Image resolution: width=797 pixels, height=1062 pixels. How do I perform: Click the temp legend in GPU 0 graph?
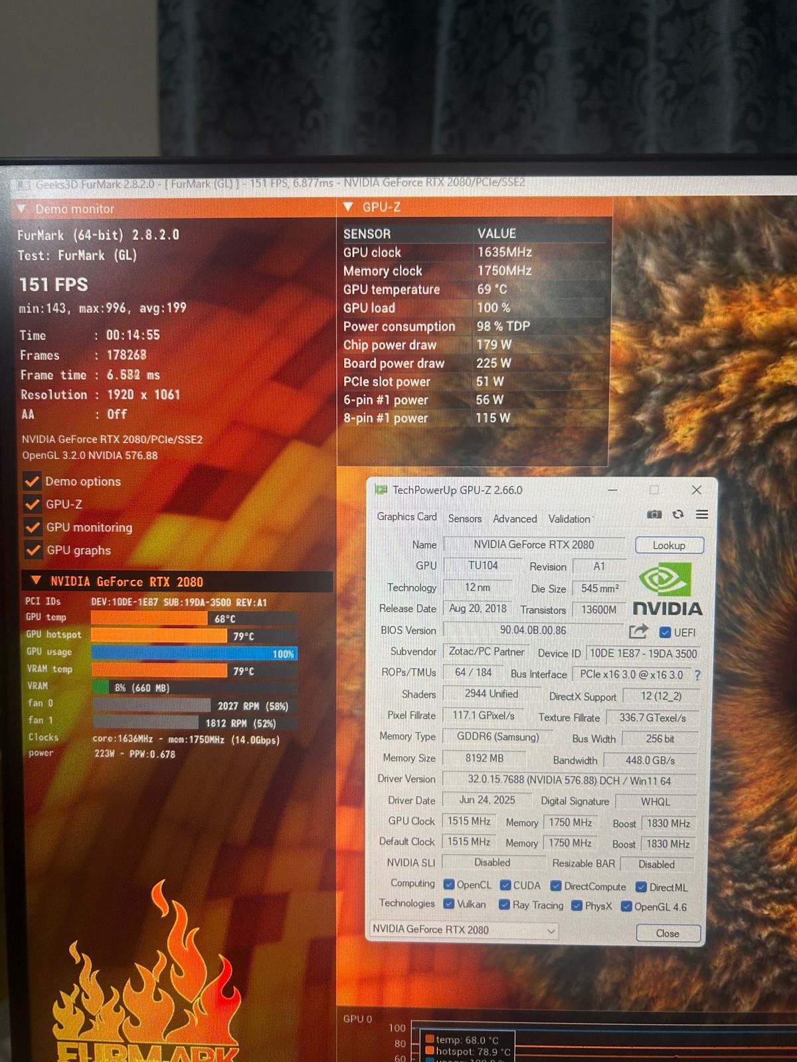(x=462, y=1040)
